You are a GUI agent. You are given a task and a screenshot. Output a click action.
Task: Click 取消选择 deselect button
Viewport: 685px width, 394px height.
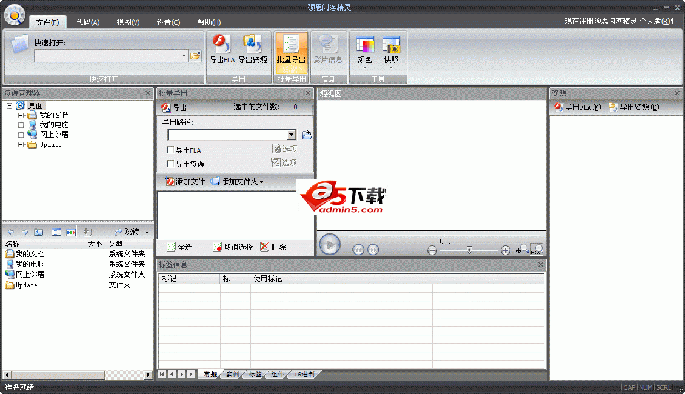(233, 247)
